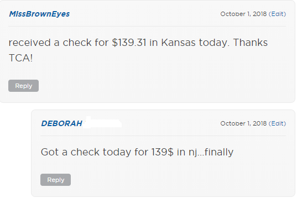Click the divider line under MissBrownEyes's name
This screenshot has width=297, height=203.
147,26
